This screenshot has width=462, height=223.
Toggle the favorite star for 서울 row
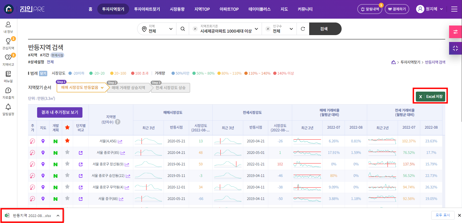[67, 141]
